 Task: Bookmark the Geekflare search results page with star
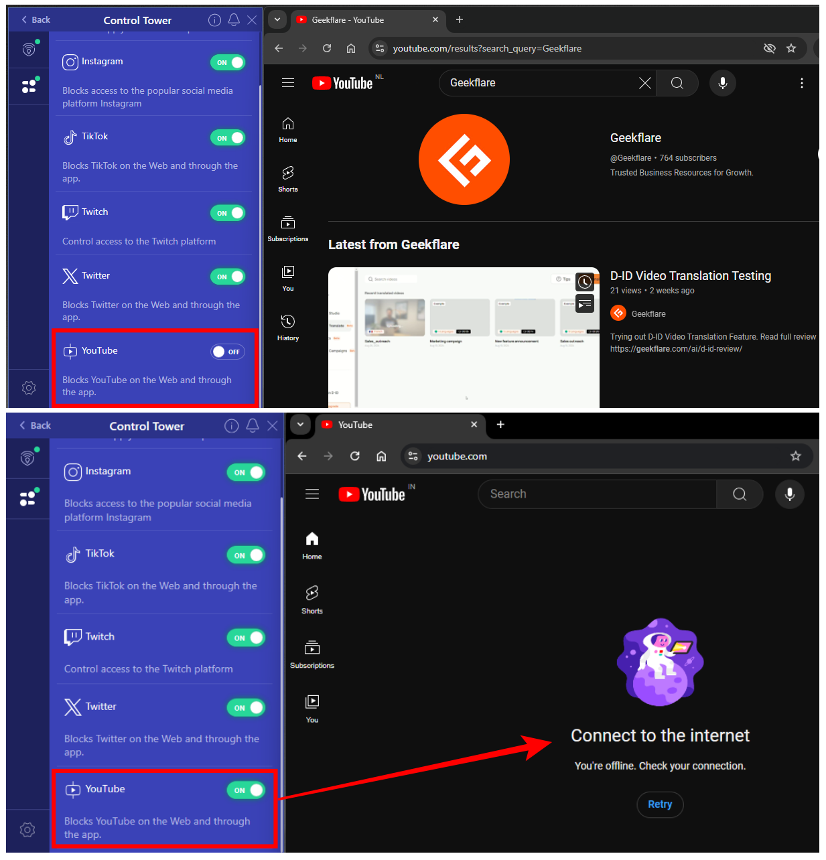pos(791,48)
